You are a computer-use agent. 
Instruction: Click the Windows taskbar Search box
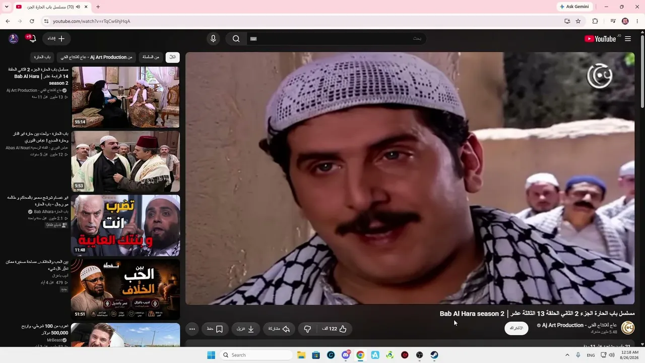tap(256, 355)
